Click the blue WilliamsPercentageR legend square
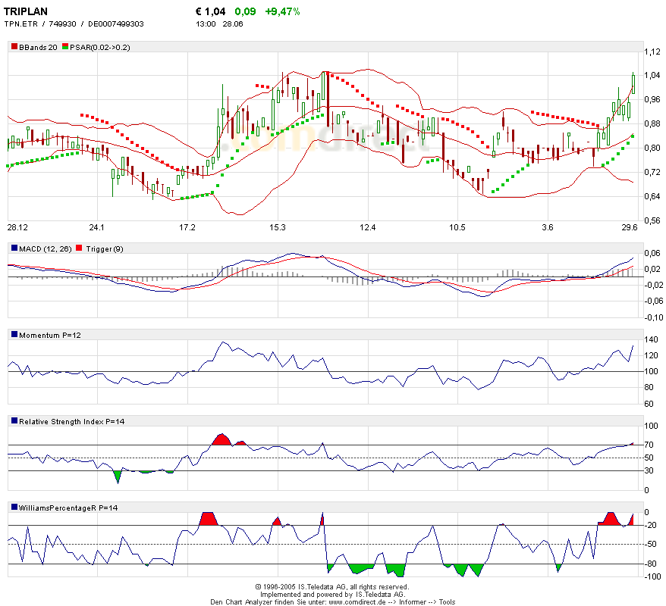 coord(14,508)
